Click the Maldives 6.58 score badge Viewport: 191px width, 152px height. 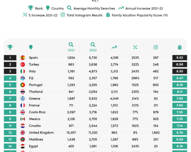point(180,139)
